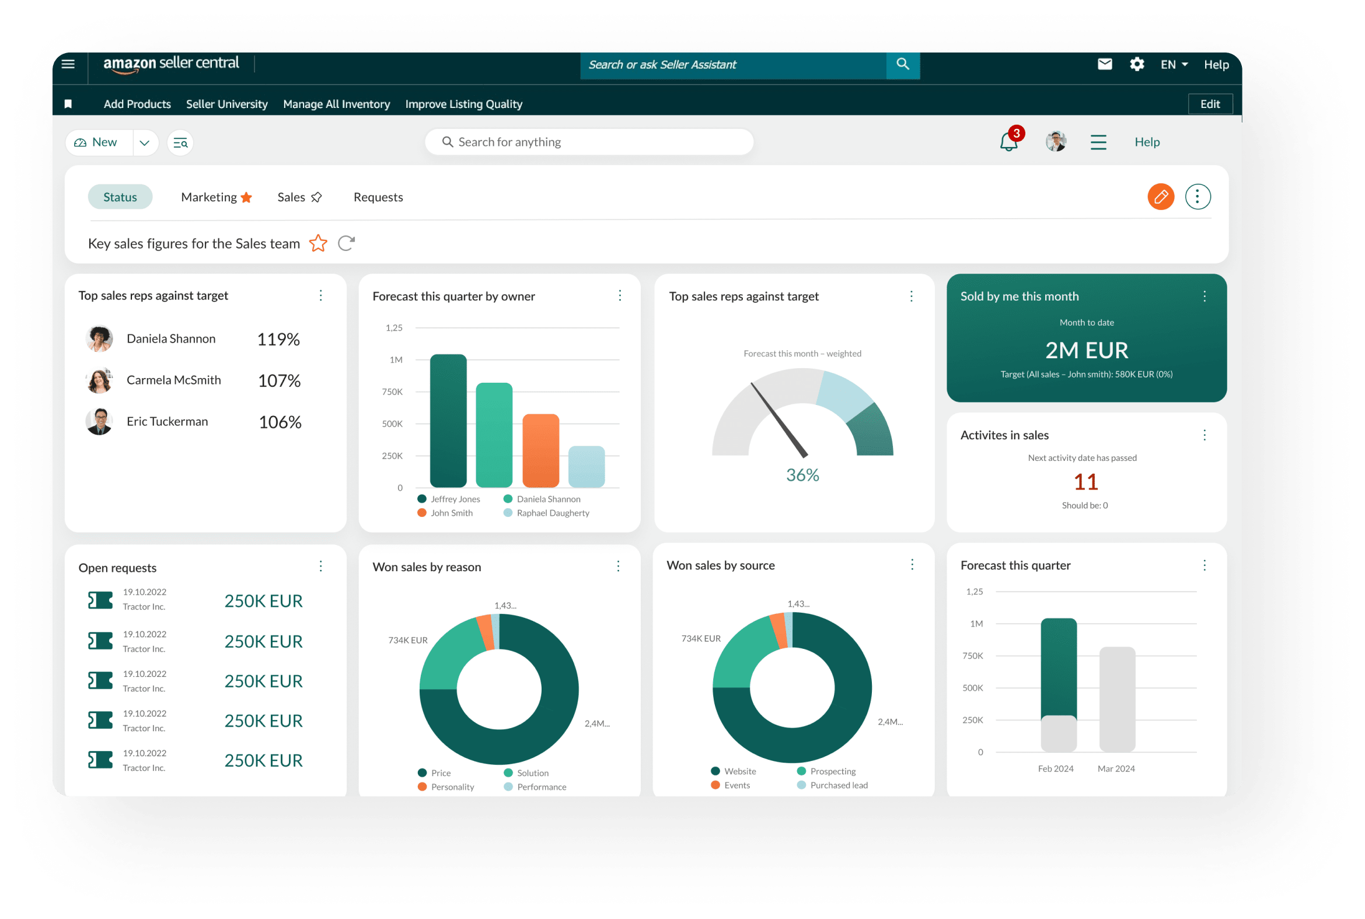
Task: Toggle the Marketing tab favorite star
Action: [246, 198]
